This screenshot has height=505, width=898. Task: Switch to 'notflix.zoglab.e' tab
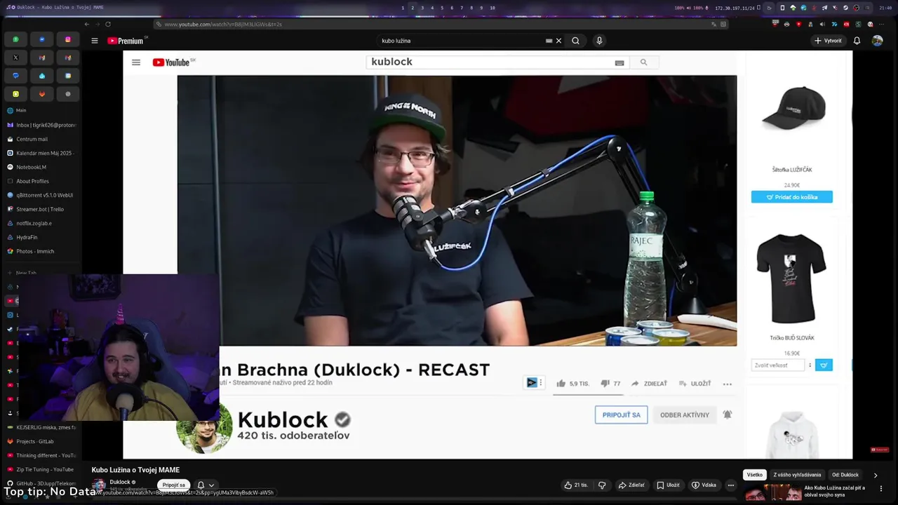[41, 223]
